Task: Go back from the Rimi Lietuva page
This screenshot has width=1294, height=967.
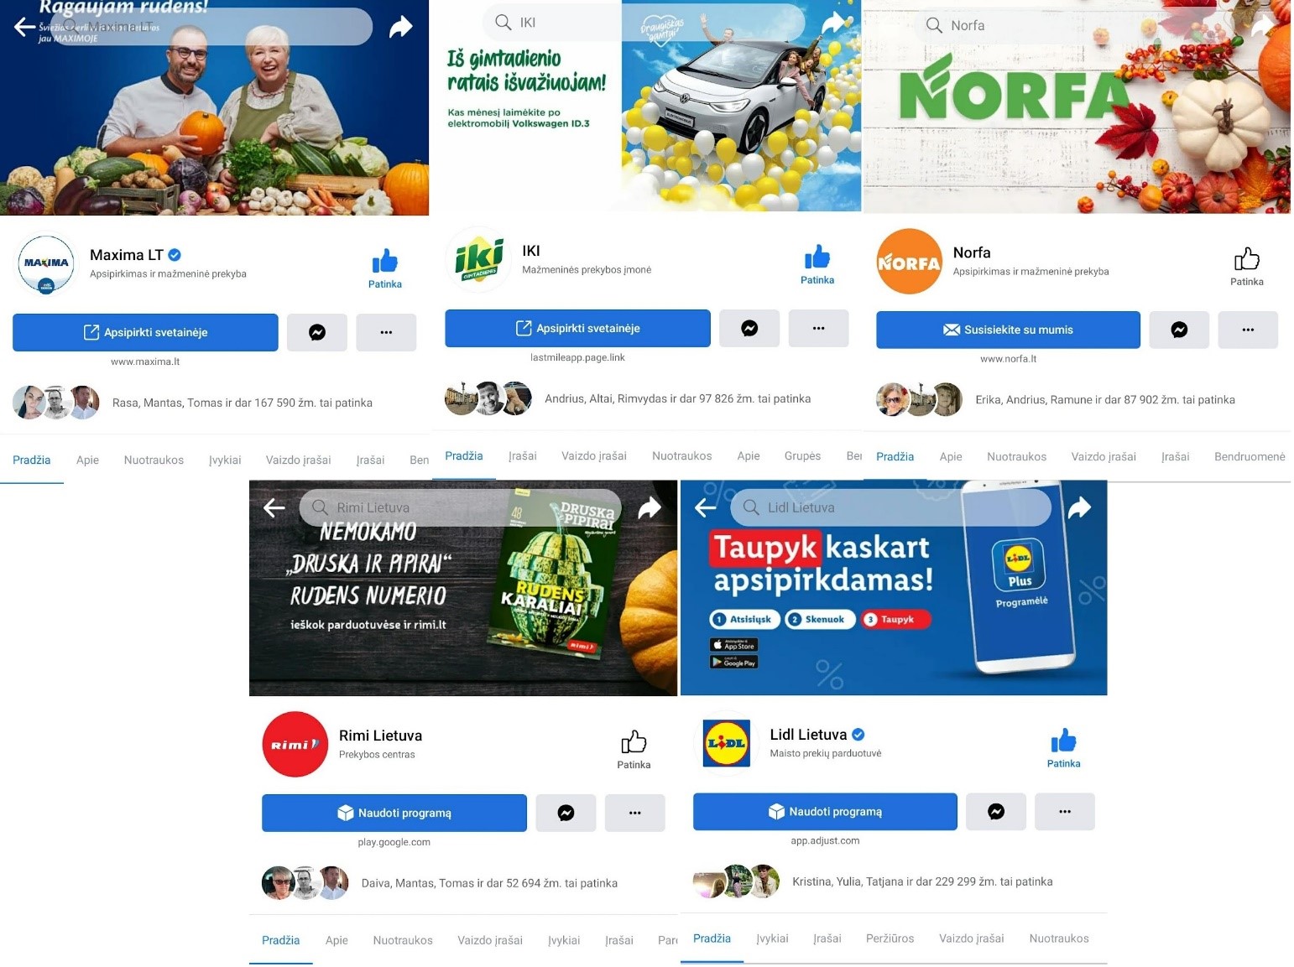Action: 274,507
